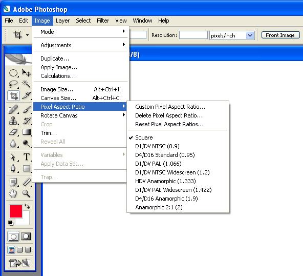This screenshot has width=303, height=276.
Task: Switch to Full Screen Mode with menu bar
Action: [x=20, y=250]
